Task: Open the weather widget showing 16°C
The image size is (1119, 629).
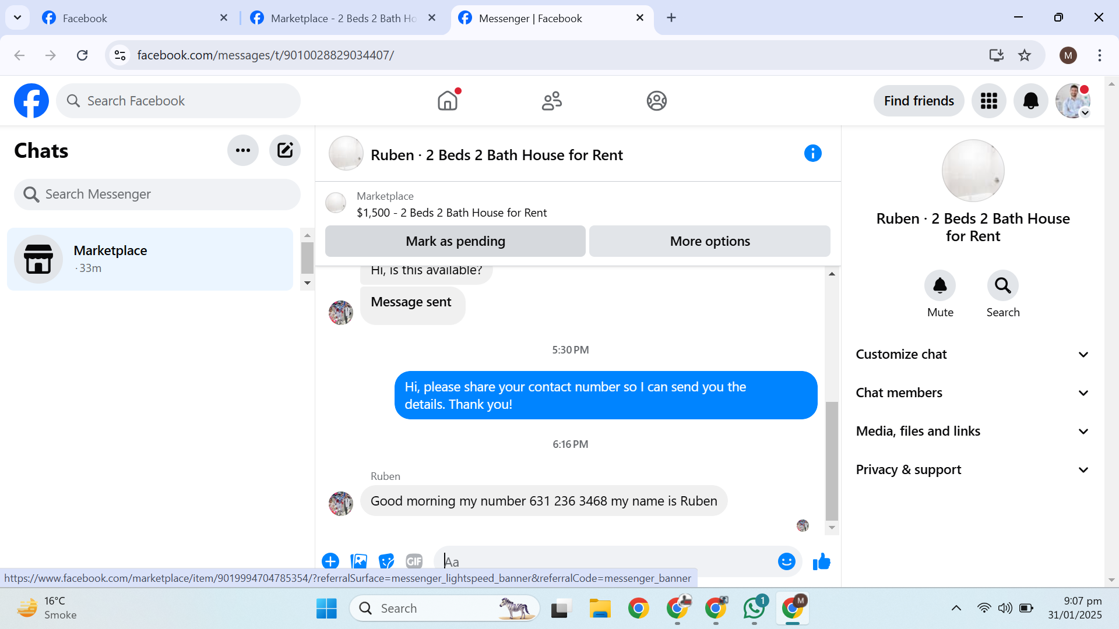Action: tap(47, 608)
